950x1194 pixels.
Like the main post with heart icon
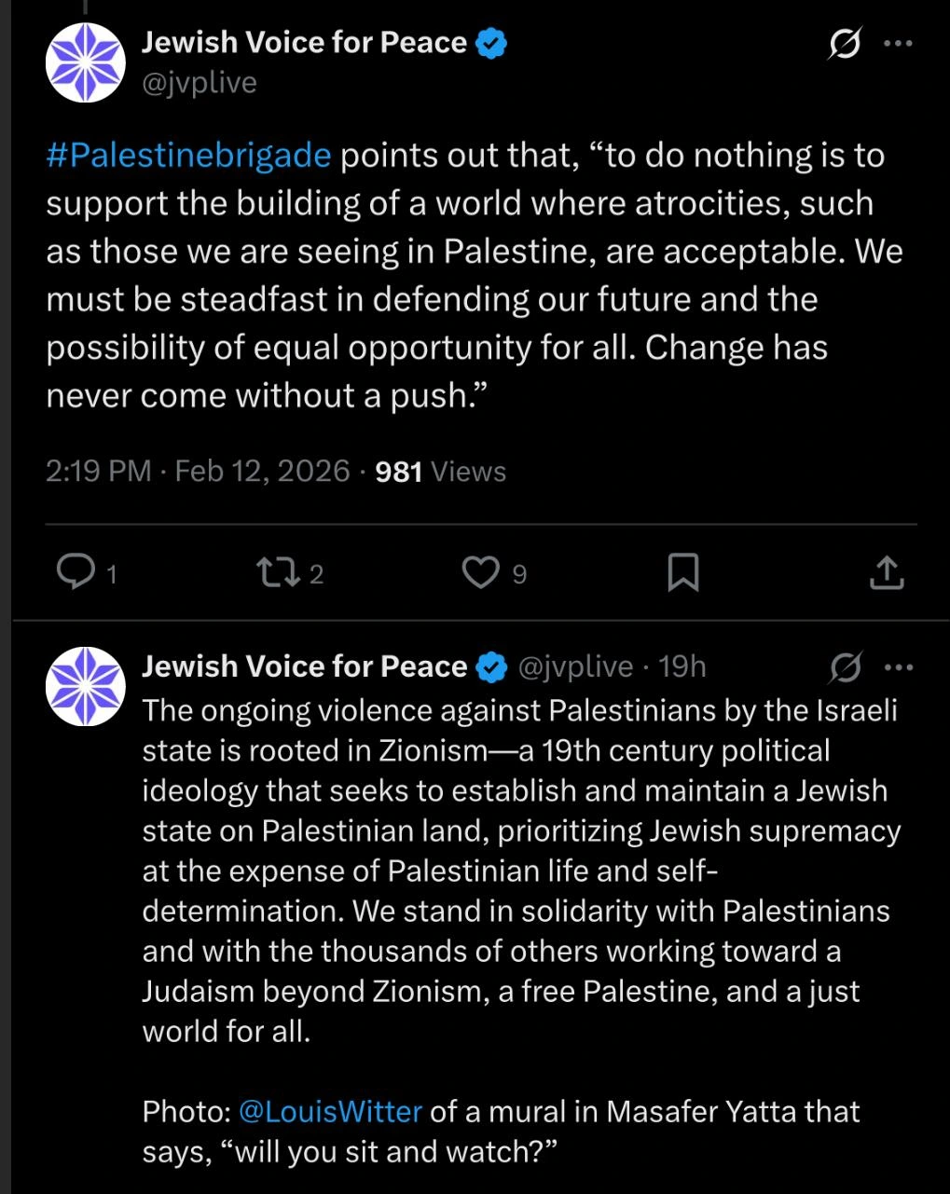coord(481,571)
